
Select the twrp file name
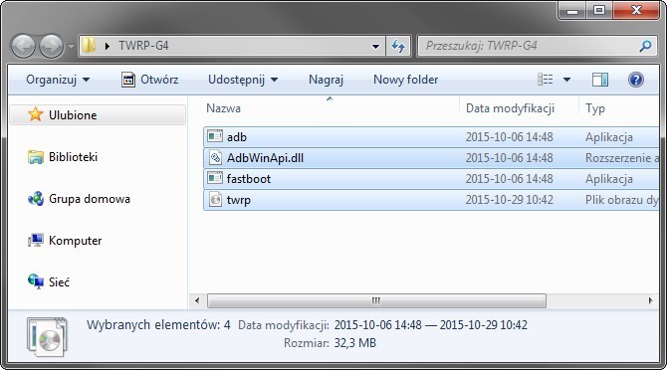pyautogui.click(x=238, y=200)
